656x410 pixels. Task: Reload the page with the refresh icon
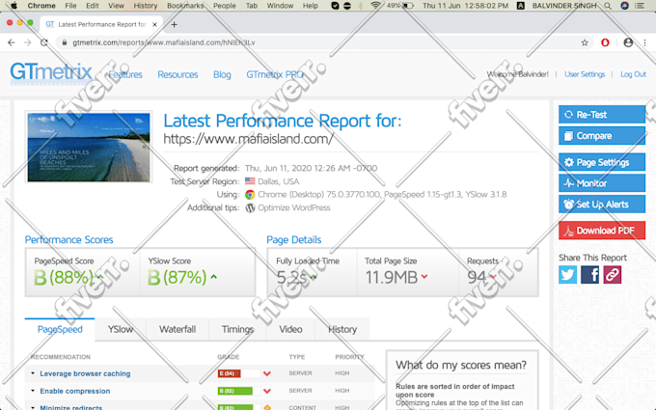[44, 42]
